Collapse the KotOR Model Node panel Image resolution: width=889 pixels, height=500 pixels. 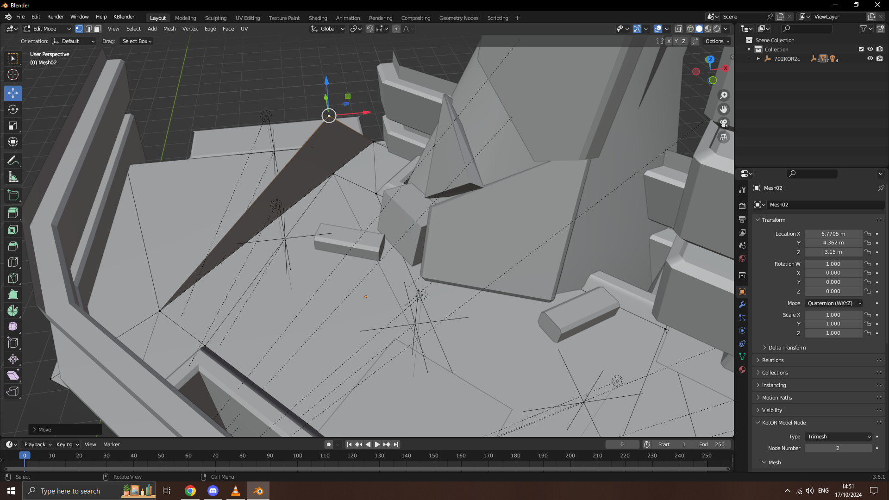click(783, 423)
